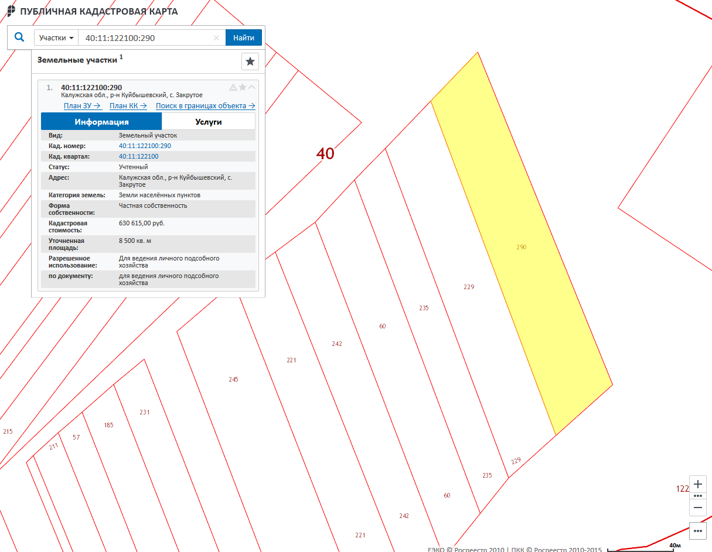Open the План ЗУ link

point(83,106)
